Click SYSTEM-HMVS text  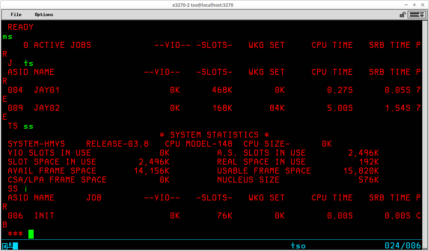(36, 144)
